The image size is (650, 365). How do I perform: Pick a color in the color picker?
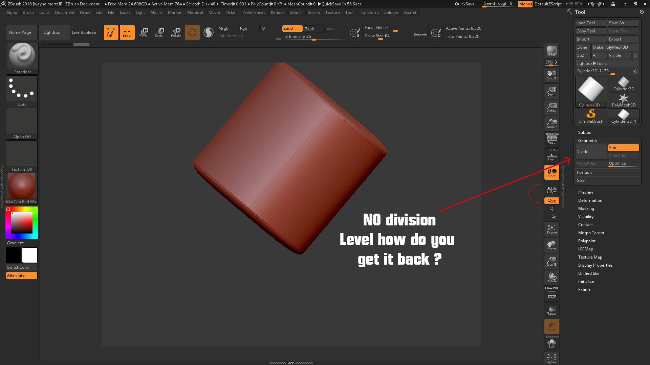point(22,223)
